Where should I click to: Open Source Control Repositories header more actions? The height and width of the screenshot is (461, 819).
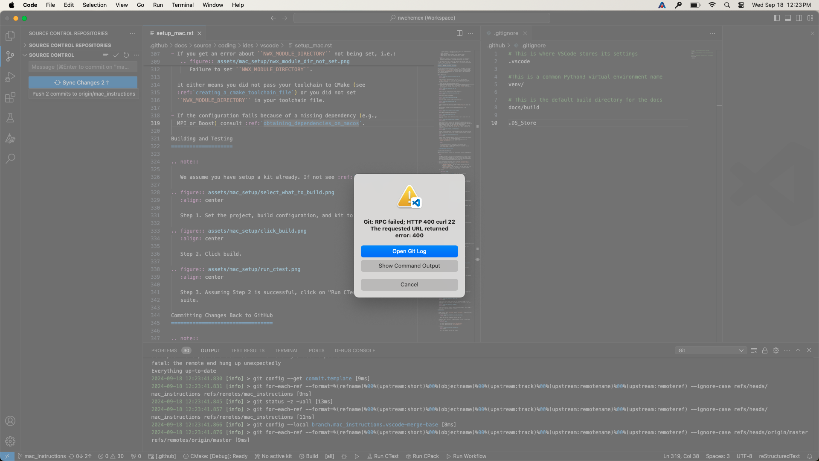point(133,33)
